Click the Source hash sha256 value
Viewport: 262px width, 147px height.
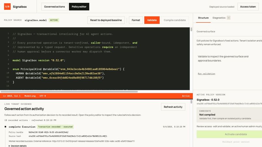pos(68,136)
